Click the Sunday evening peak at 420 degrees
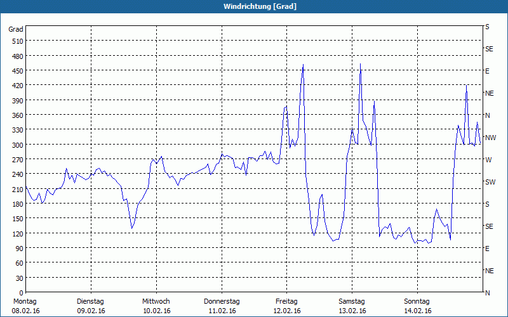The height and width of the screenshot is (317, 508). (x=466, y=86)
